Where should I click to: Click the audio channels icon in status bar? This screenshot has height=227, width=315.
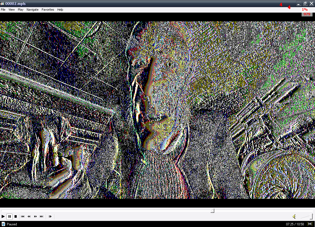310,224
